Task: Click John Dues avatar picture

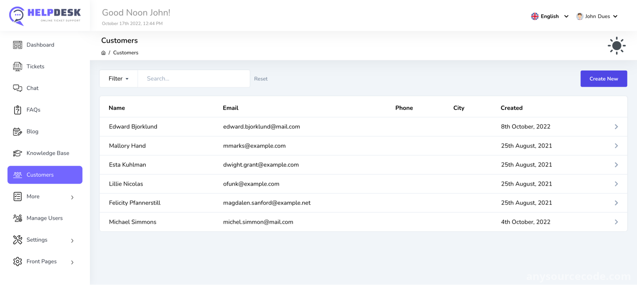Action: point(580,16)
